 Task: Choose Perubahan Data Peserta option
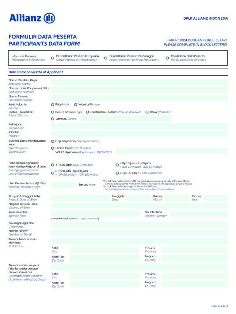pos(167,58)
